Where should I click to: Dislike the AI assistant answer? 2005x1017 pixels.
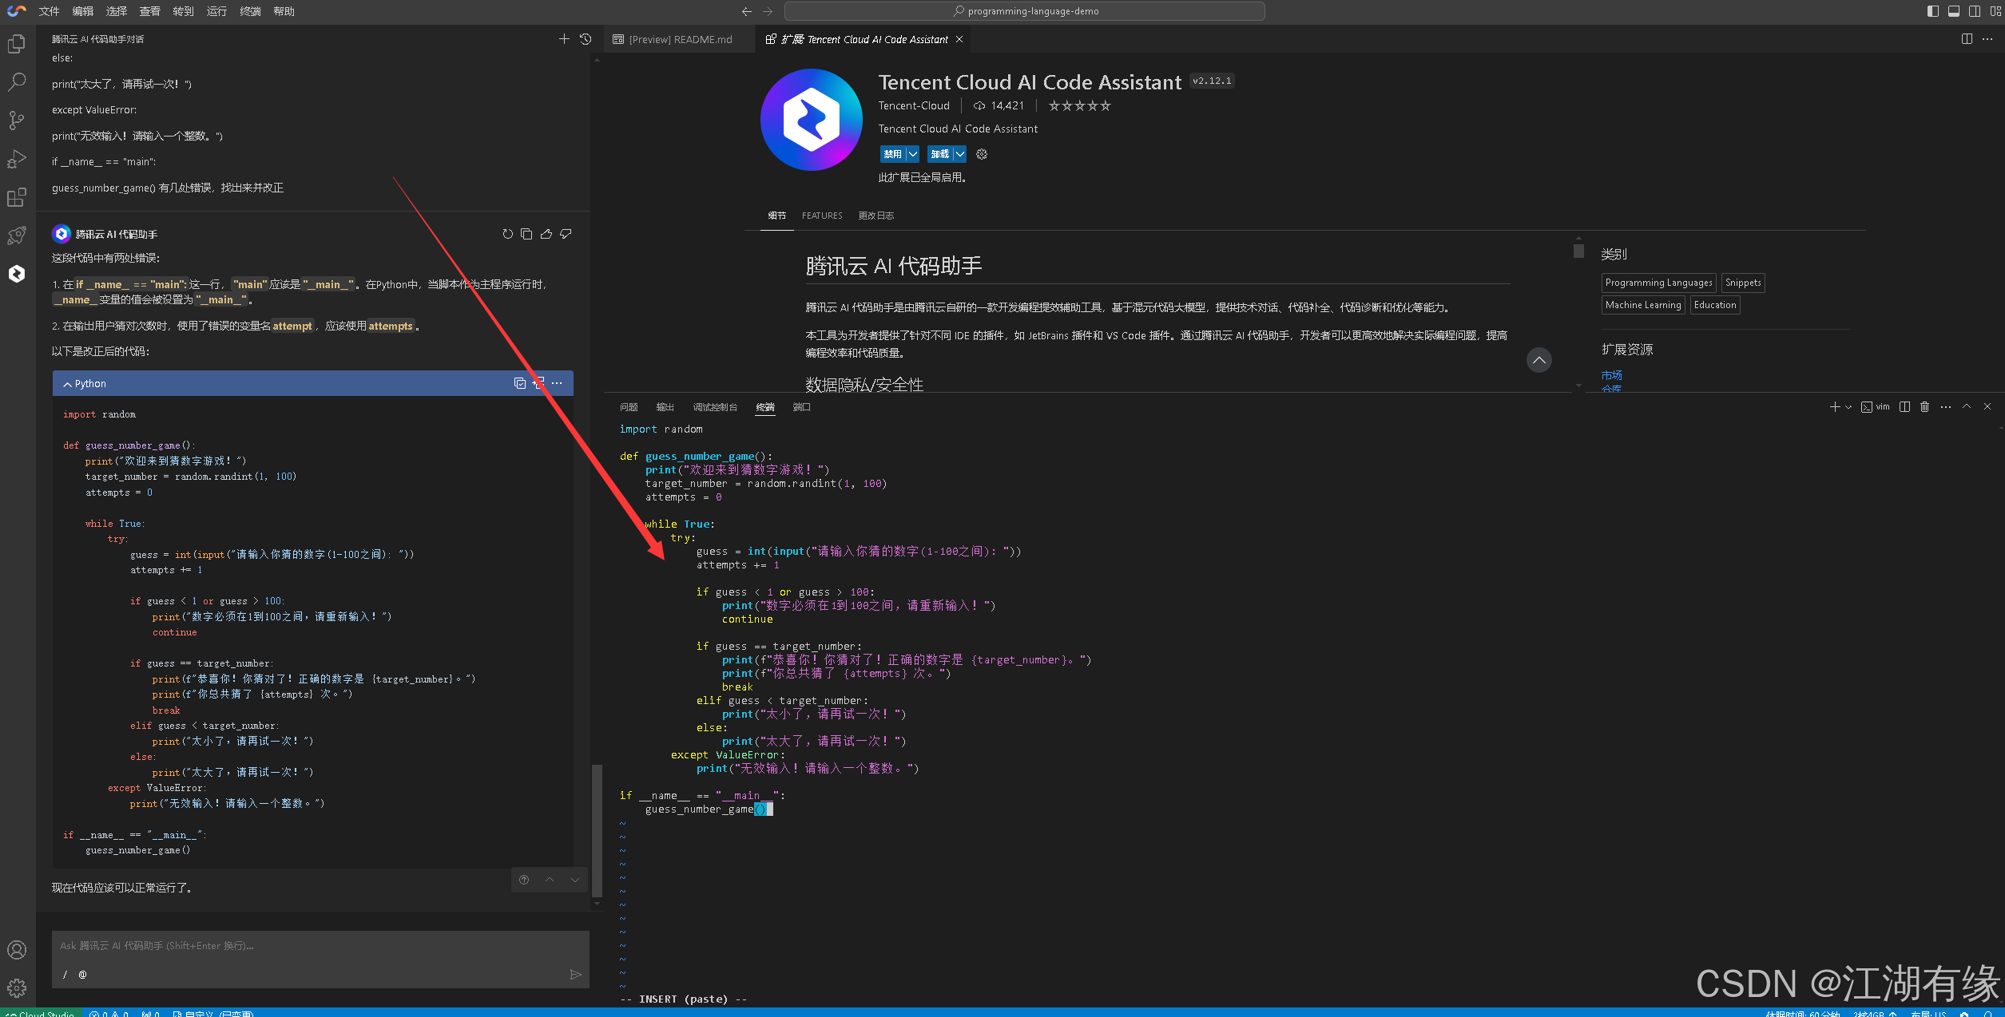coord(566,234)
